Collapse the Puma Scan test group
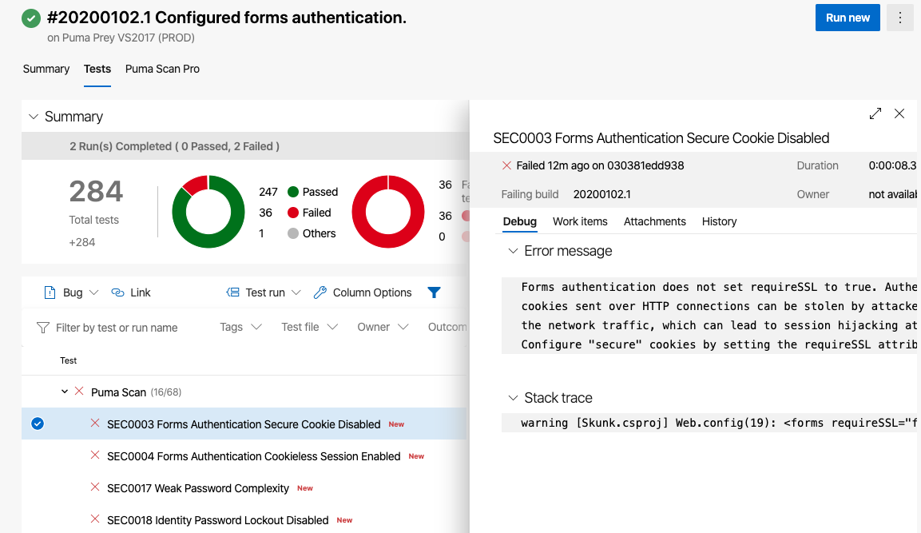Image resolution: width=921 pixels, height=533 pixels. point(65,392)
